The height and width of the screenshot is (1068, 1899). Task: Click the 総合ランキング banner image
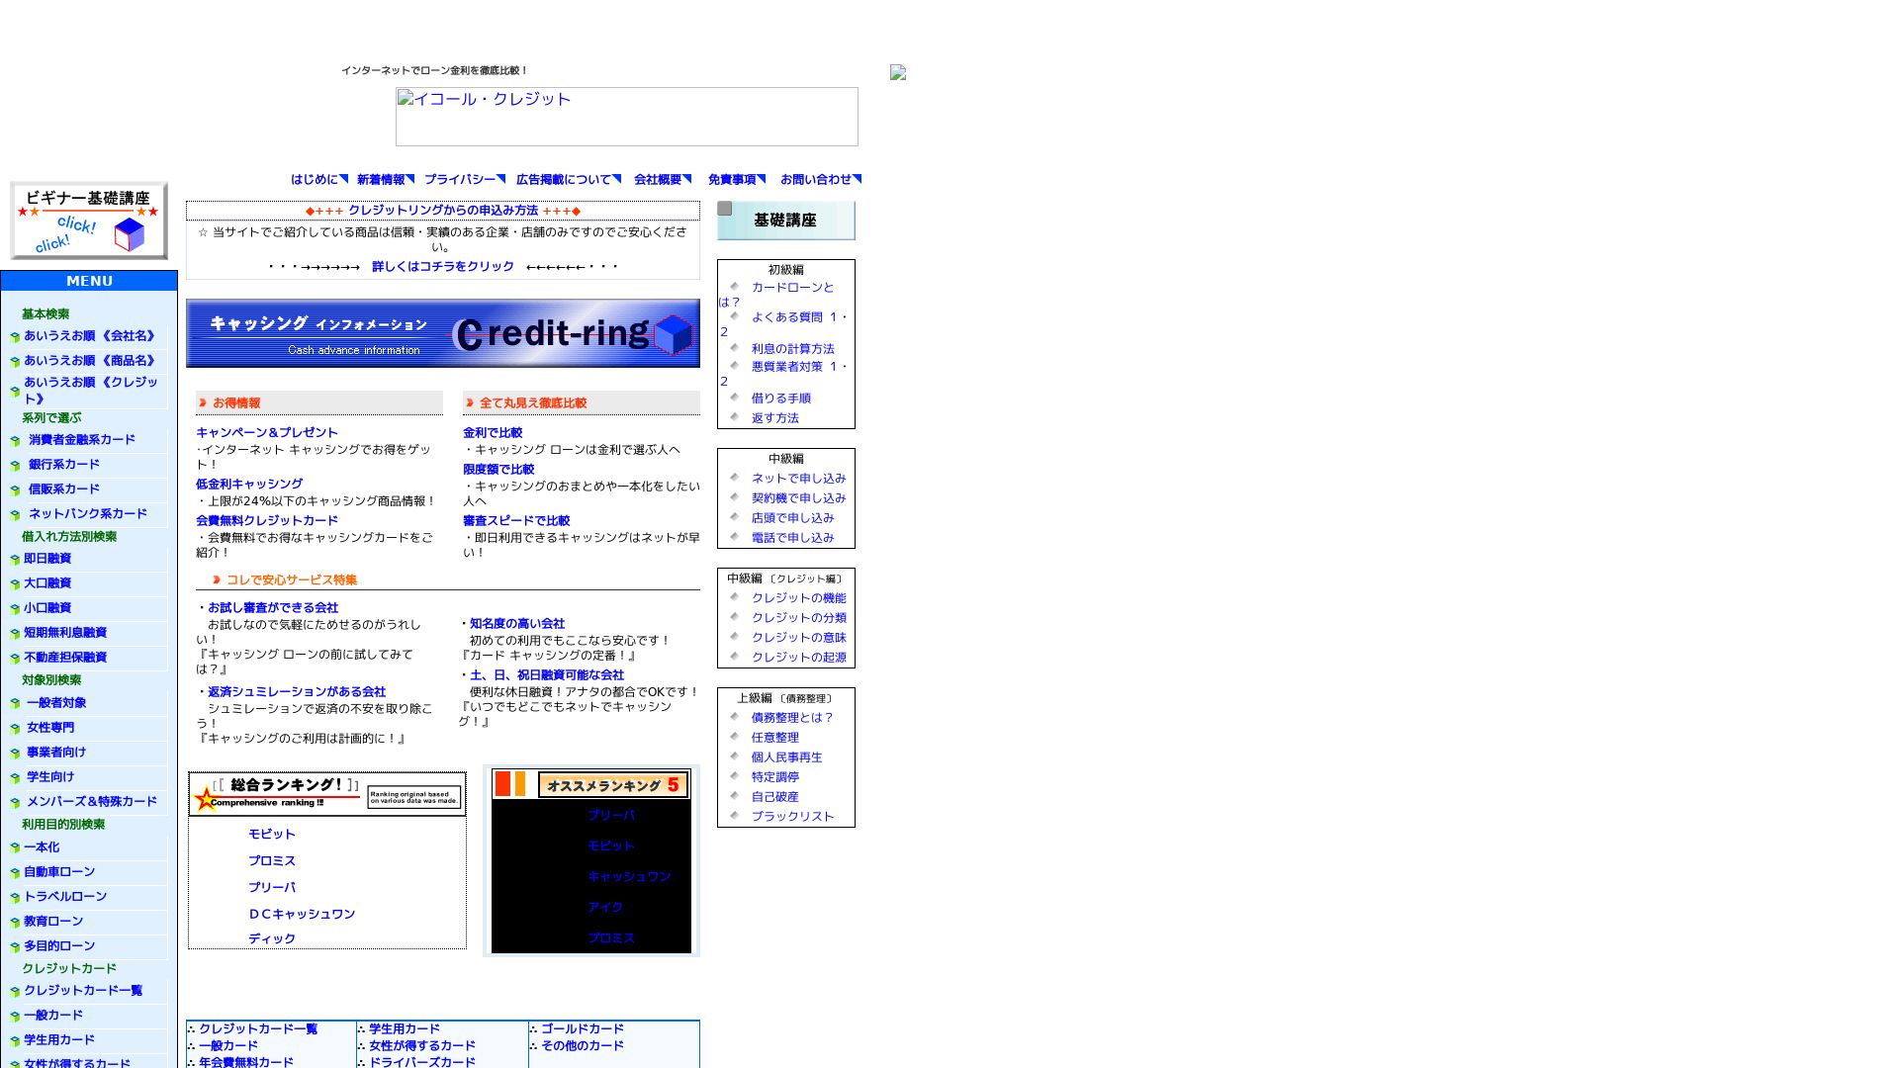[x=327, y=794]
